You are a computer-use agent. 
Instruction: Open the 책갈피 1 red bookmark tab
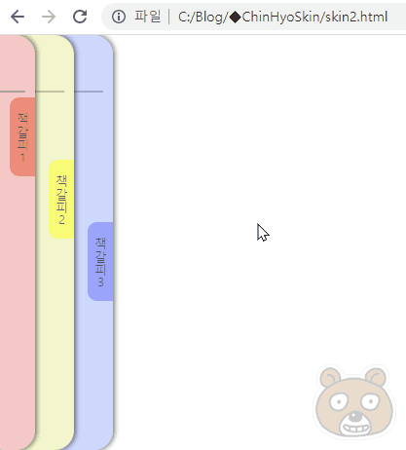(x=22, y=136)
